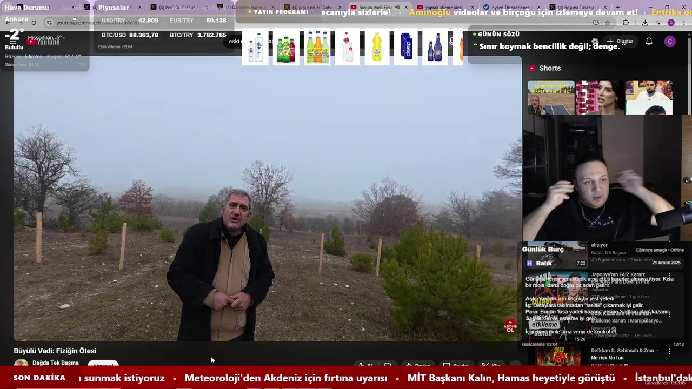
Task: Click the Günlük Burç overlay heading
Action: [x=543, y=249]
